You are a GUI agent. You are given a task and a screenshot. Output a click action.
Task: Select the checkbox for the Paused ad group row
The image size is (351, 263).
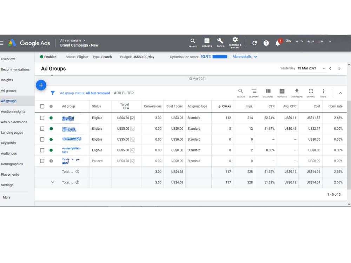42,161
